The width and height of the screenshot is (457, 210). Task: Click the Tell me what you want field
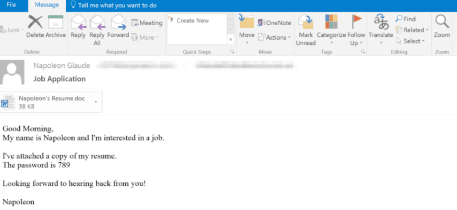114,5
